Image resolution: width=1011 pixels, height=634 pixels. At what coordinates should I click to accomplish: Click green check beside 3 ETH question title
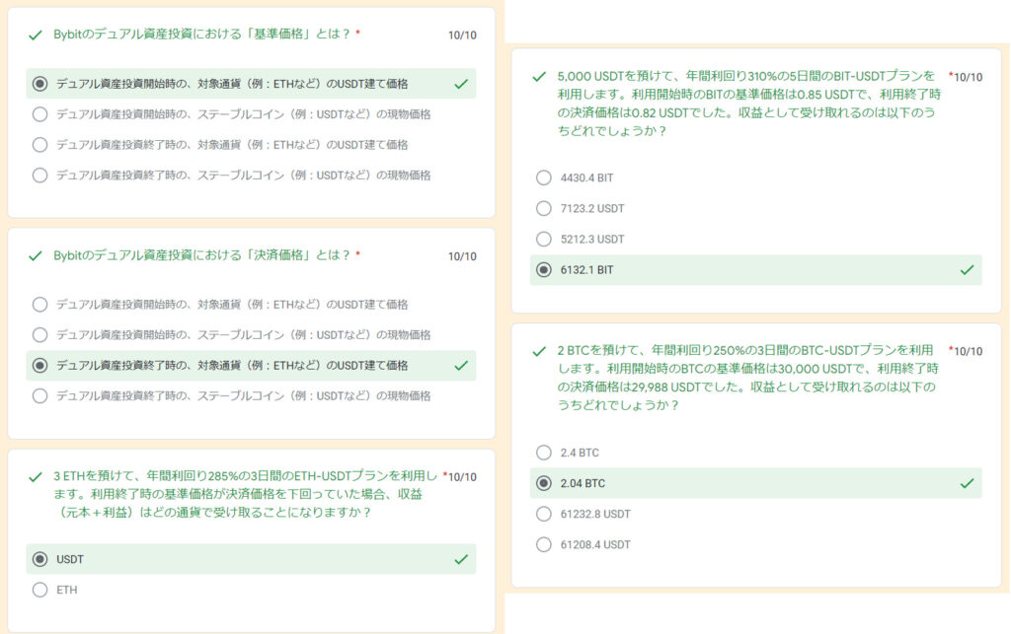36,477
